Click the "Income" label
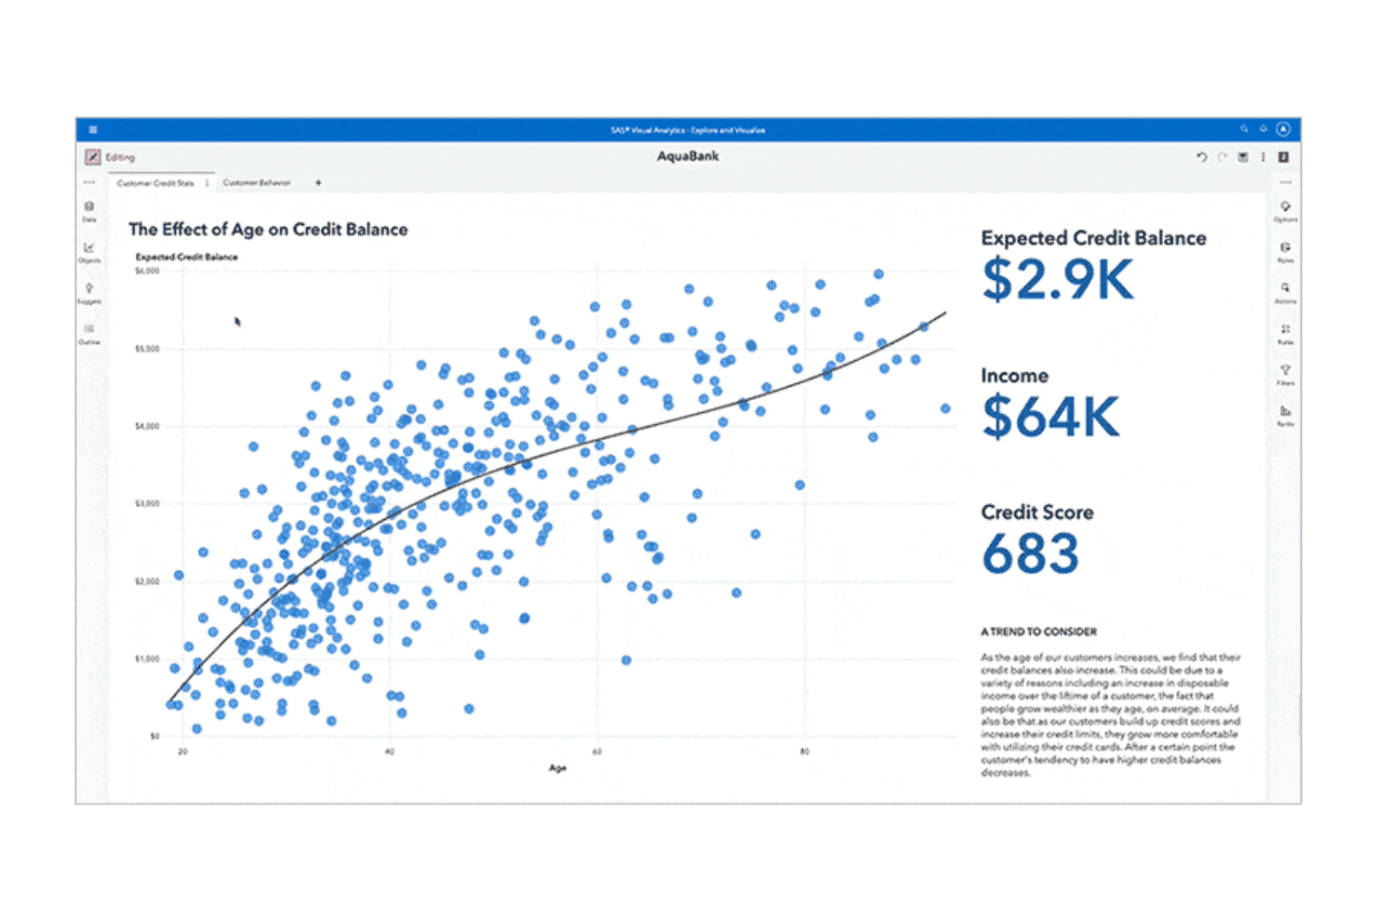Screen dimensions: 1377x918 [1014, 376]
